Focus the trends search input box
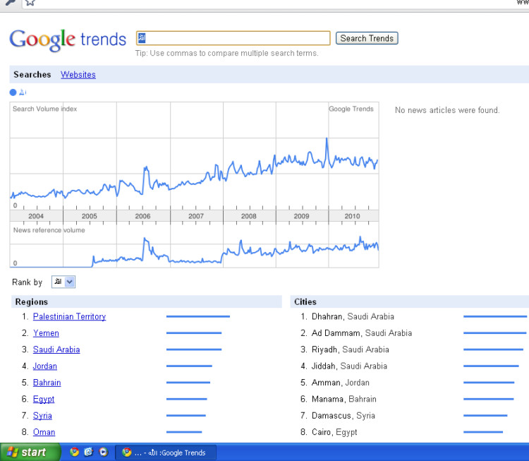The width and height of the screenshot is (529, 461). pyautogui.click(x=233, y=38)
